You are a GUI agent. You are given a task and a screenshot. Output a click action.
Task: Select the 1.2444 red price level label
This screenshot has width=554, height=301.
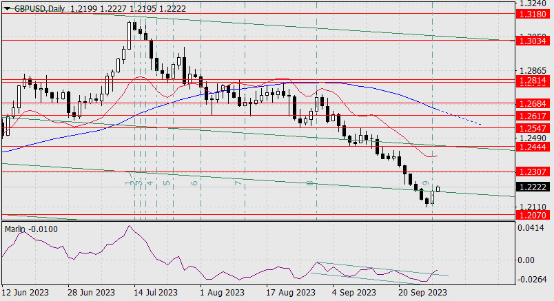click(533, 147)
